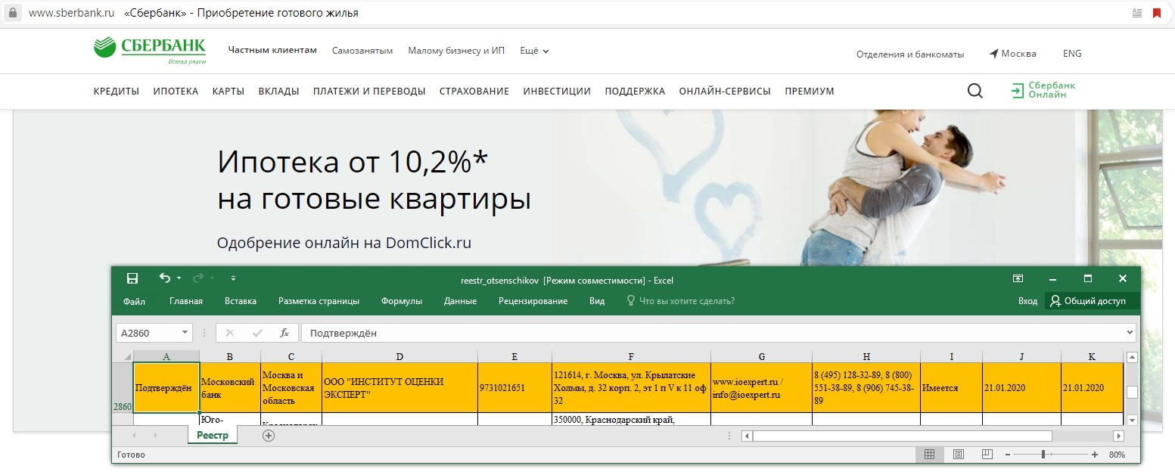Viewport: 1175px width, 475px height.
Task: Switch to Normal view icon in status bar
Action: click(x=930, y=455)
